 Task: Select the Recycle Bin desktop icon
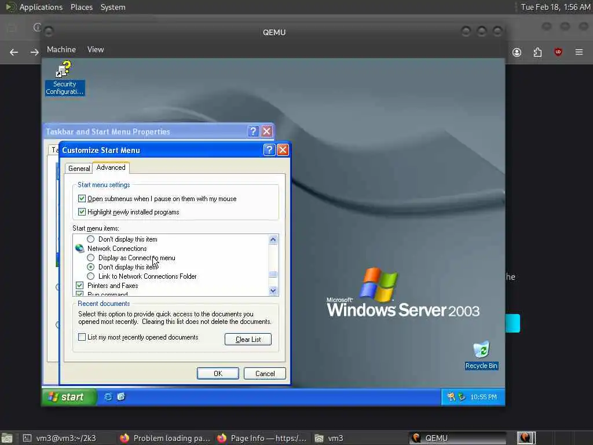click(x=481, y=355)
